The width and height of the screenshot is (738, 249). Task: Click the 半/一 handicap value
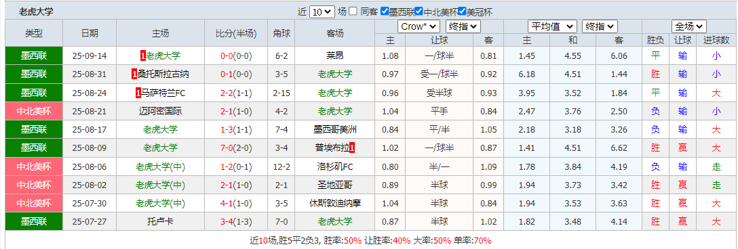click(438, 166)
